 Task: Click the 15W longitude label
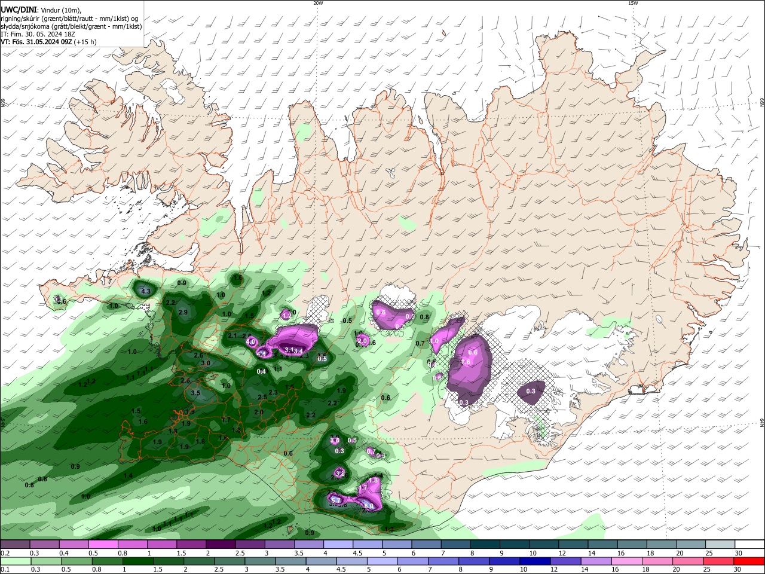[x=633, y=3]
